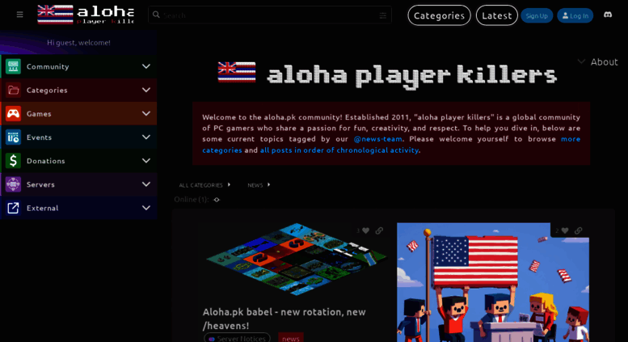Open the All Categories dropdown filter

click(204, 185)
